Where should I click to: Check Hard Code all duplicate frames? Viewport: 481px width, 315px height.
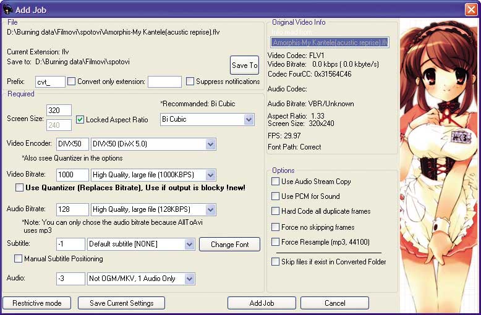pyautogui.click(x=276, y=211)
